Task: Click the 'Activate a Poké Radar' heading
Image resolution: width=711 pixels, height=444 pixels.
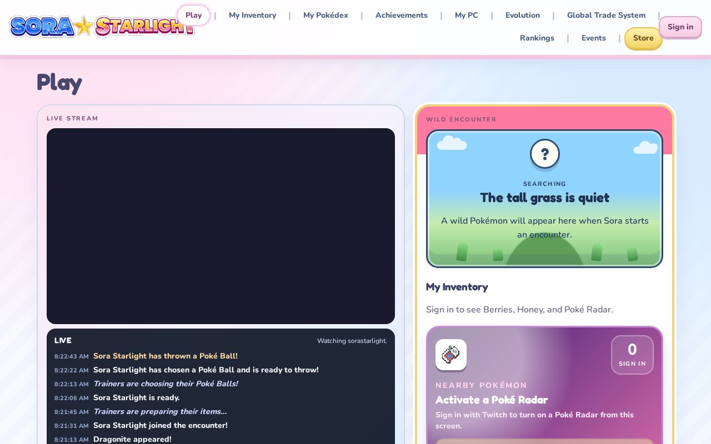Action: point(492,400)
